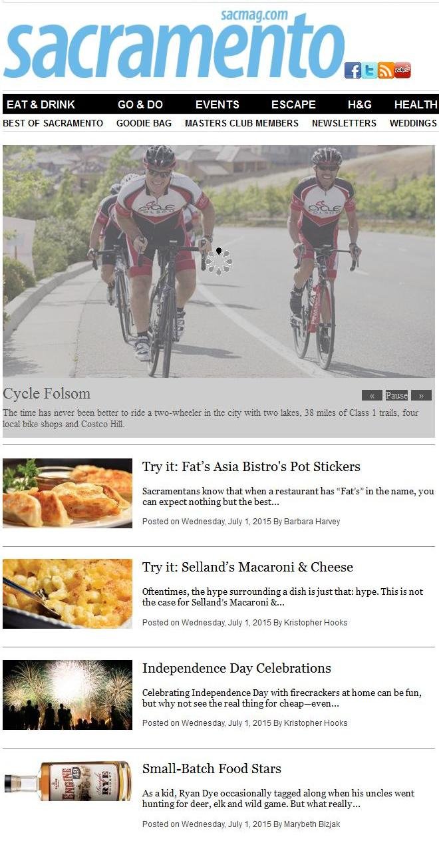The width and height of the screenshot is (439, 841).
Task: Click the fireworks thumbnail image
Action: pos(67,695)
